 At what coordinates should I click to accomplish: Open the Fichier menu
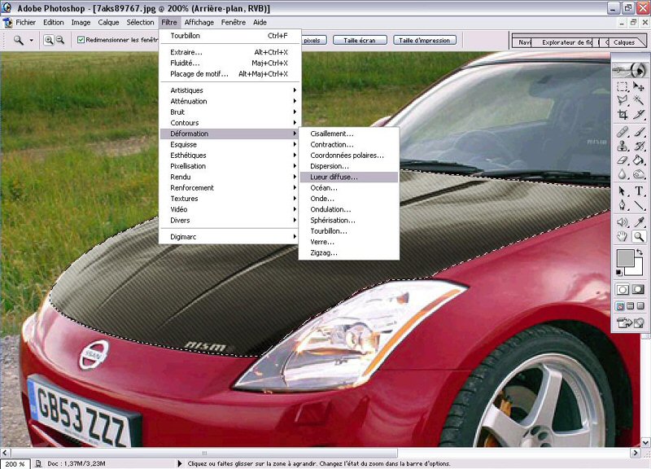pyautogui.click(x=25, y=23)
